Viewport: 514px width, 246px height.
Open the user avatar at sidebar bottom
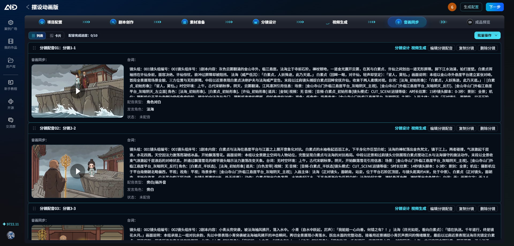(11, 235)
